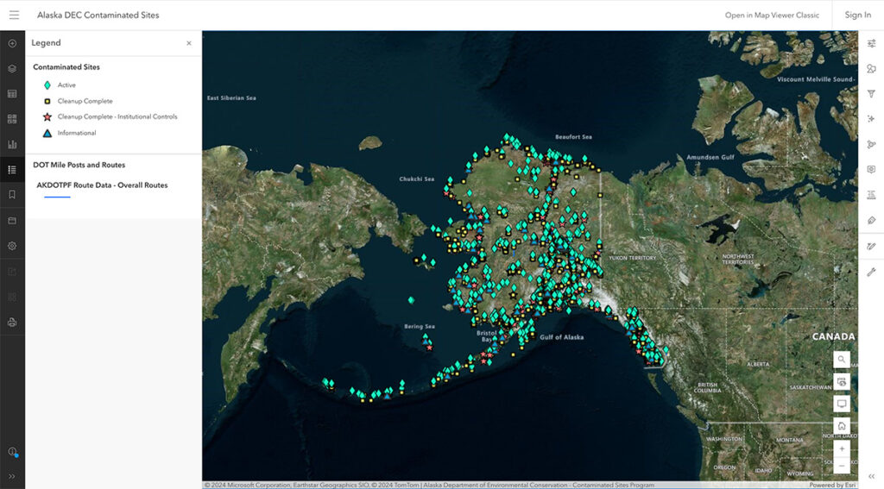Click the Chukchi Sea map label
884x489 pixels.
(x=417, y=179)
